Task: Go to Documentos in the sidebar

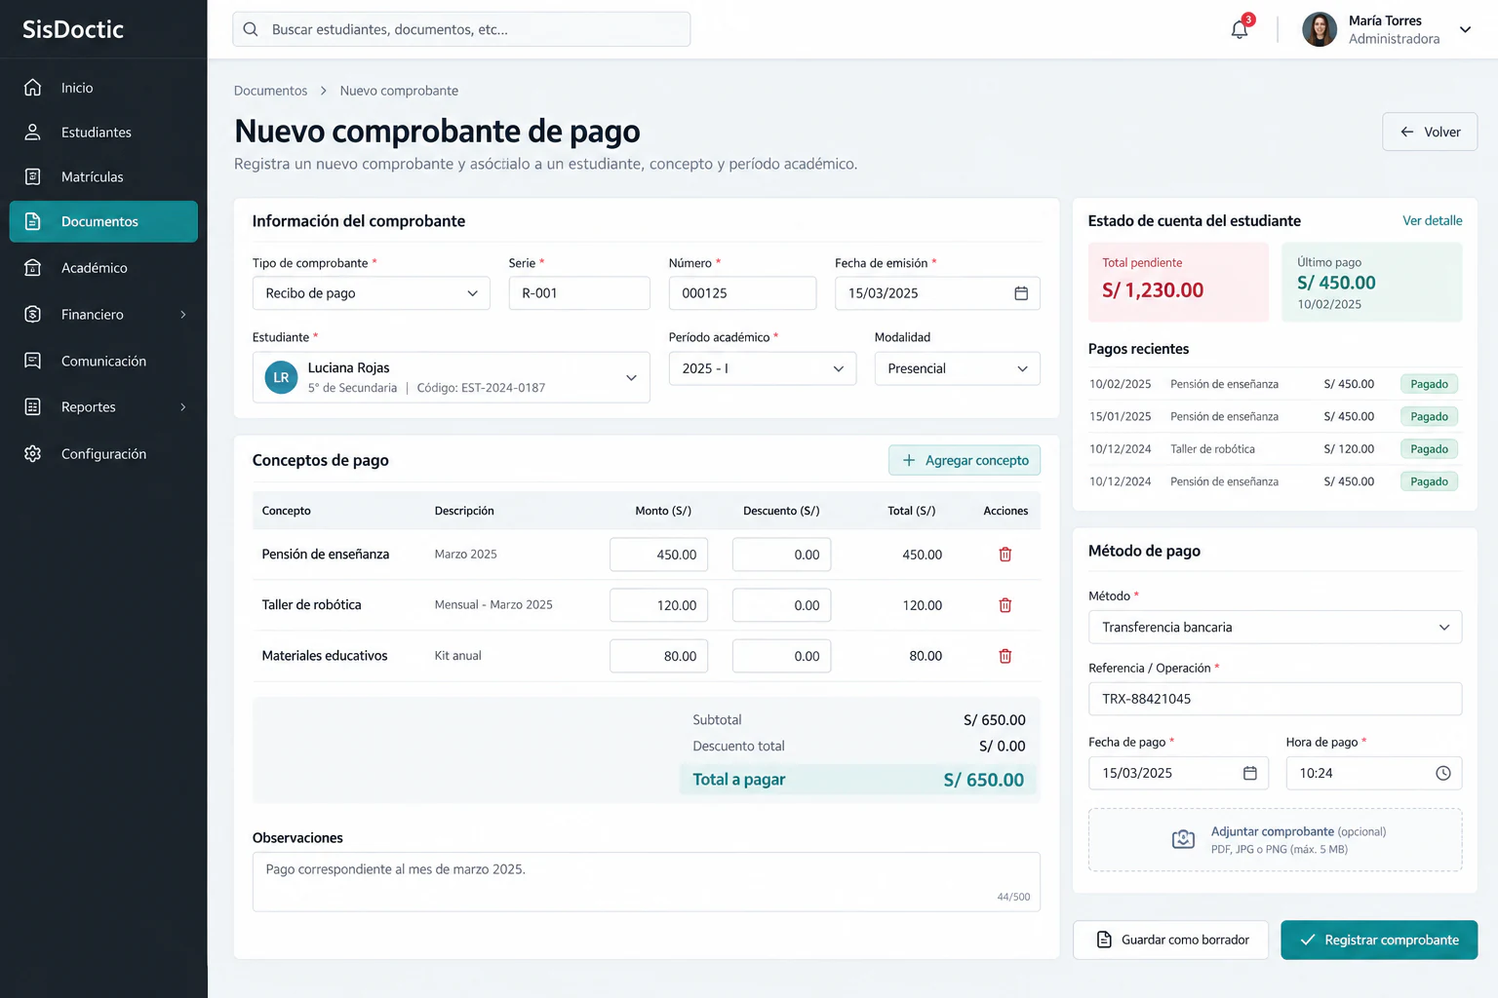Action: [x=103, y=221]
